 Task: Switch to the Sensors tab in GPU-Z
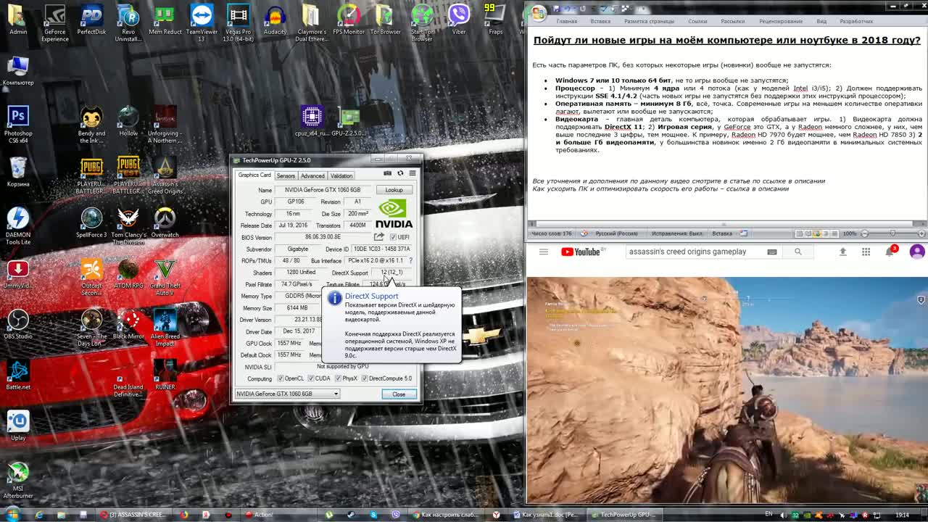pyautogui.click(x=286, y=175)
